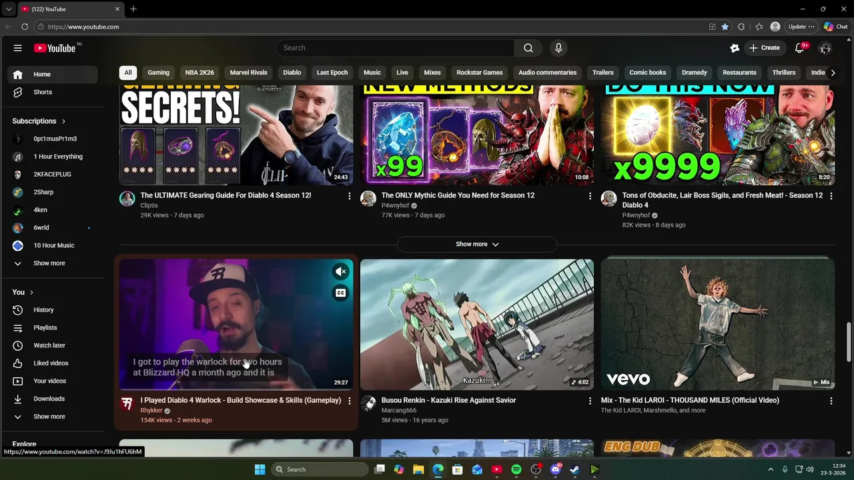Click the Rhykker channel avatar
Screen dimensions: 854x480
pos(127,403)
